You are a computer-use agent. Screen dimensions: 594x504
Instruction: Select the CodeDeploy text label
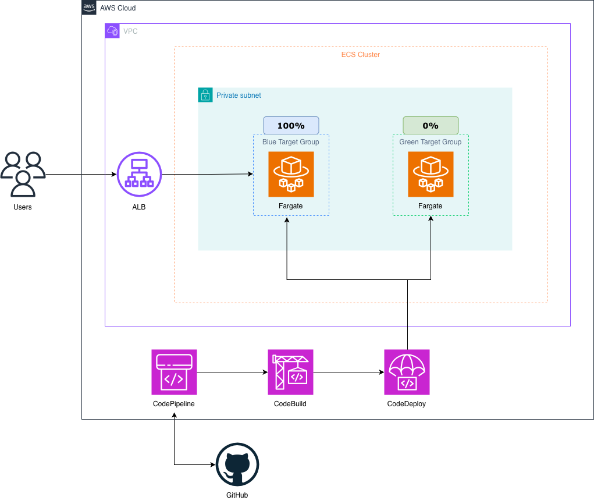[407, 404]
